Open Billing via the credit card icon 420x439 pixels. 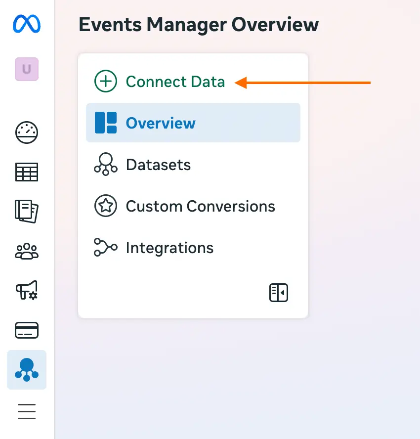pyautogui.click(x=26, y=330)
